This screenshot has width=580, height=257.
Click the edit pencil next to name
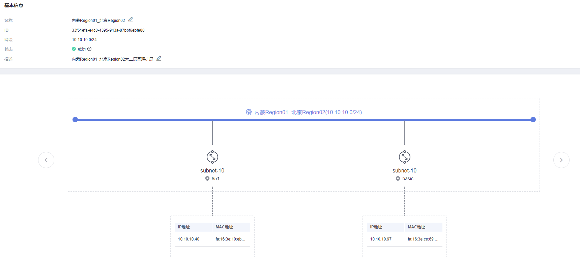point(130,20)
